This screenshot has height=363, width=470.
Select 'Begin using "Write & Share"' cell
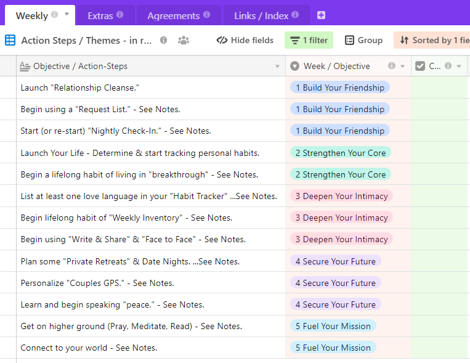pos(151,239)
